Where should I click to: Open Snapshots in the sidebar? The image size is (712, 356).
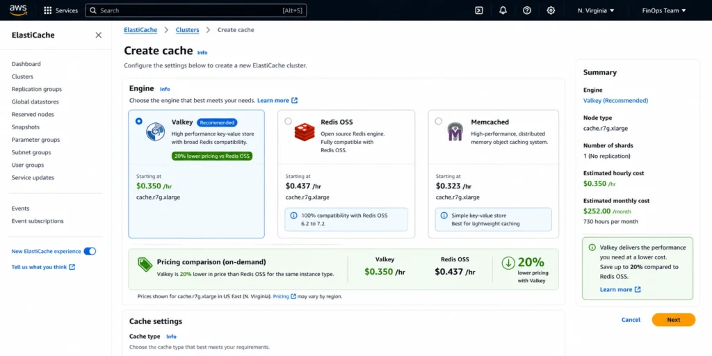coord(26,127)
